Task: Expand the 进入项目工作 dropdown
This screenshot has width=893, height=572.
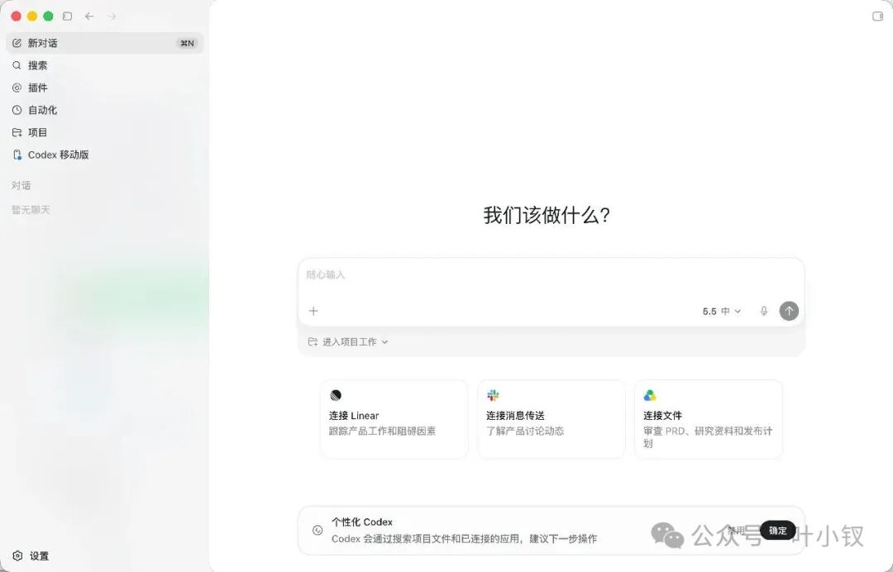Action: (x=348, y=342)
